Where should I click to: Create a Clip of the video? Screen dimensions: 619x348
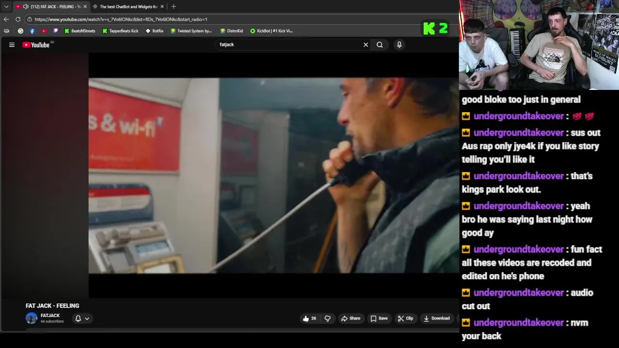tap(405, 319)
